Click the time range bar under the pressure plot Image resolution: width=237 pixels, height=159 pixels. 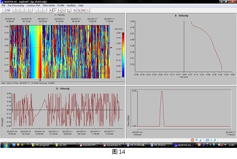point(184,130)
